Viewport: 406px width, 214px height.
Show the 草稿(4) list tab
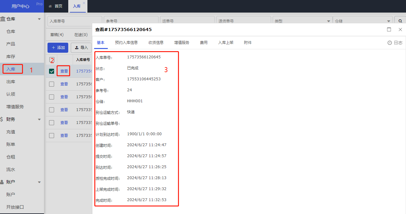click(x=57, y=35)
